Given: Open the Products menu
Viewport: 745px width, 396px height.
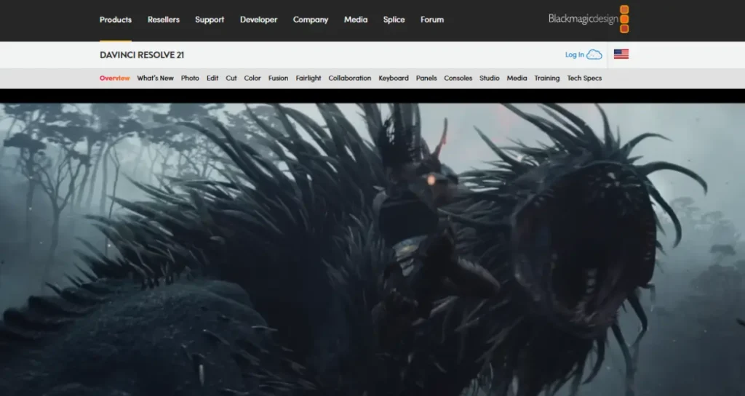Looking at the screenshot, I should pos(116,20).
